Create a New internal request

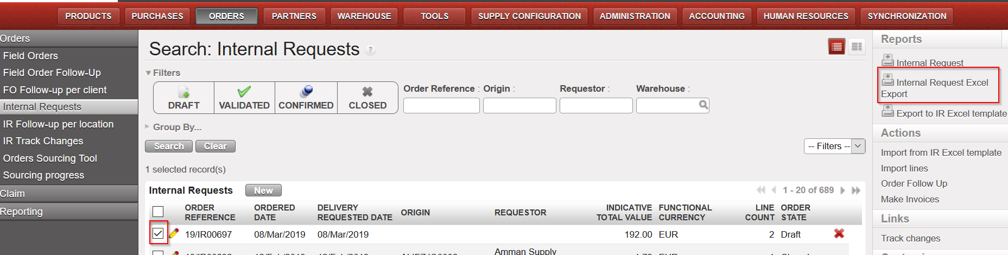pyautogui.click(x=263, y=190)
